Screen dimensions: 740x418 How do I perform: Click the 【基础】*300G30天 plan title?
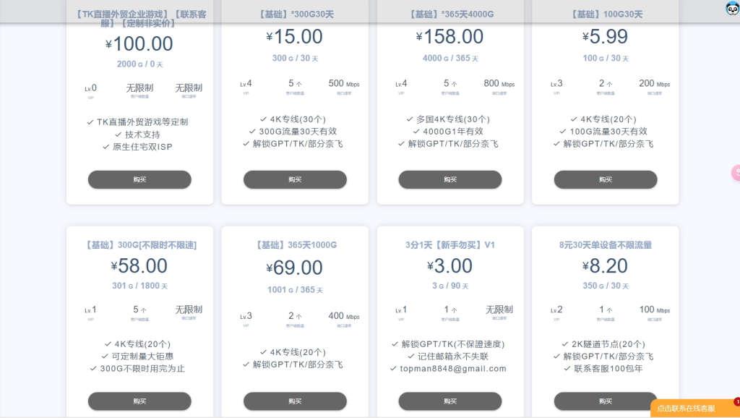(295, 14)
